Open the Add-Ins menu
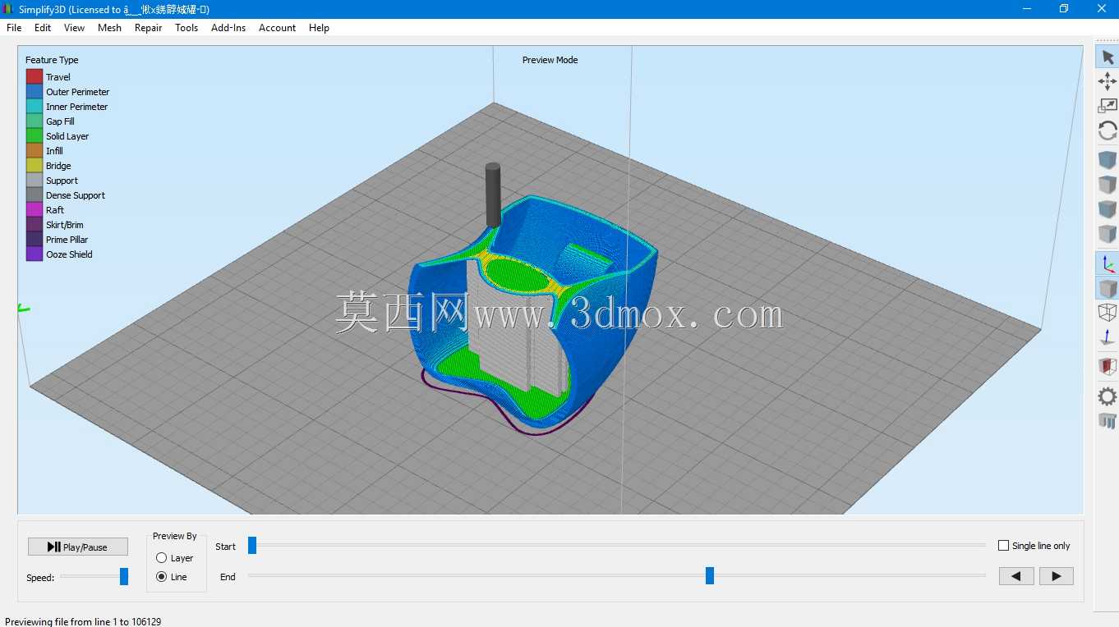Screen dimensions: 1119x627 (228, 27)
